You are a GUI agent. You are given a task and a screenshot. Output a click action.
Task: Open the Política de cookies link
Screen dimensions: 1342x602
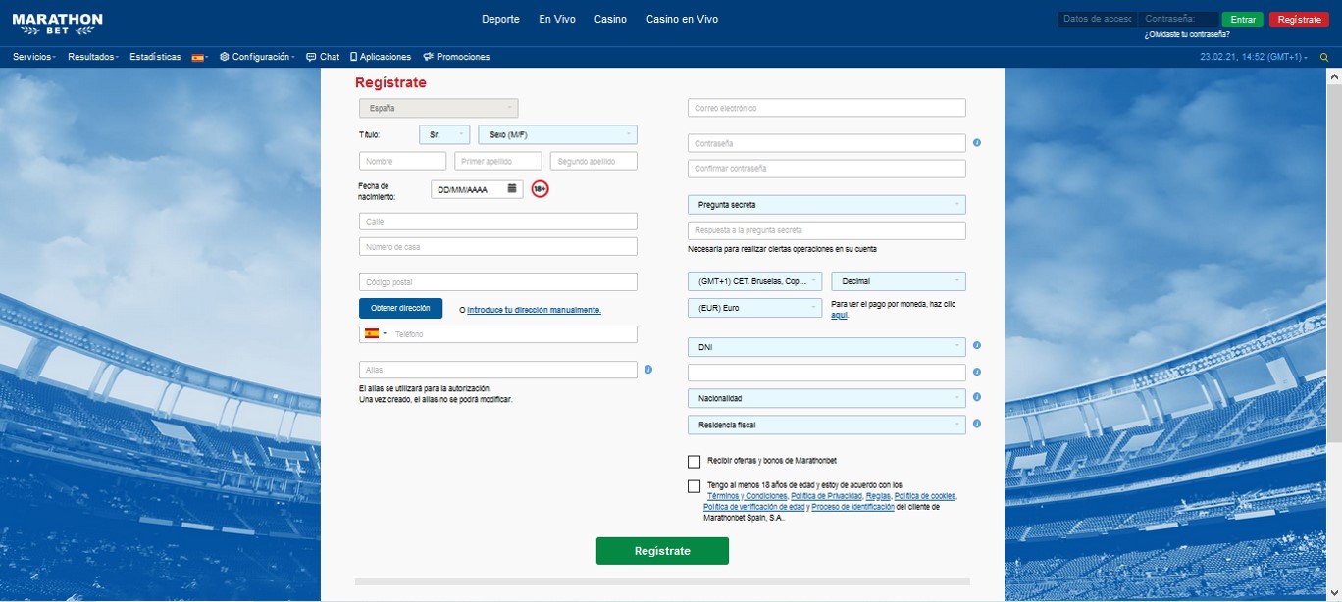pyautogui.click(x=924, y=496)
